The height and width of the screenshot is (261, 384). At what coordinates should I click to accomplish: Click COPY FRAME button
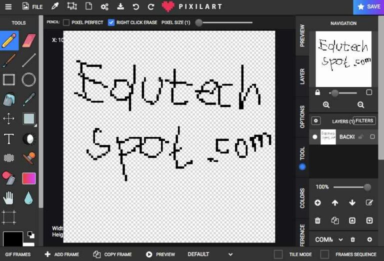pyautogui.click(x=112, y=254)
